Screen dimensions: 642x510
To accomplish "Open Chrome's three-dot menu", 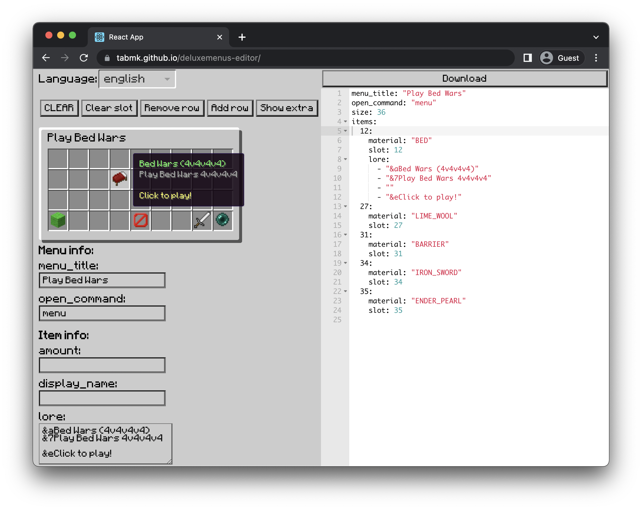I will tap(596, 58).
